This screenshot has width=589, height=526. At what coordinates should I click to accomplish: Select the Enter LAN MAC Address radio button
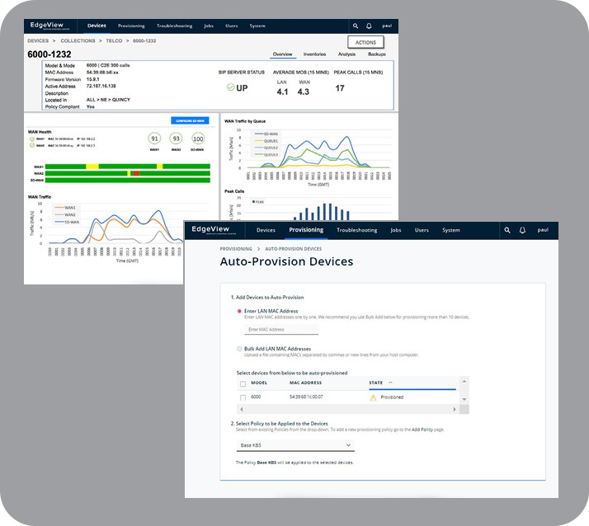pos(239,311)
